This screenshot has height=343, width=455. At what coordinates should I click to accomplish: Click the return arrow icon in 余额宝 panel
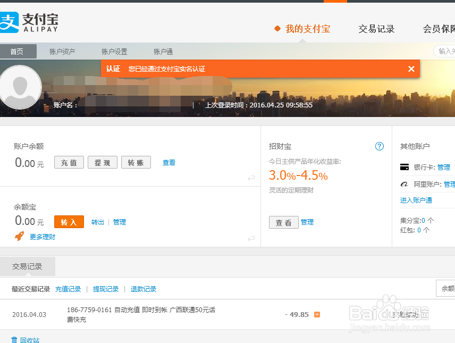pos(251,238)
